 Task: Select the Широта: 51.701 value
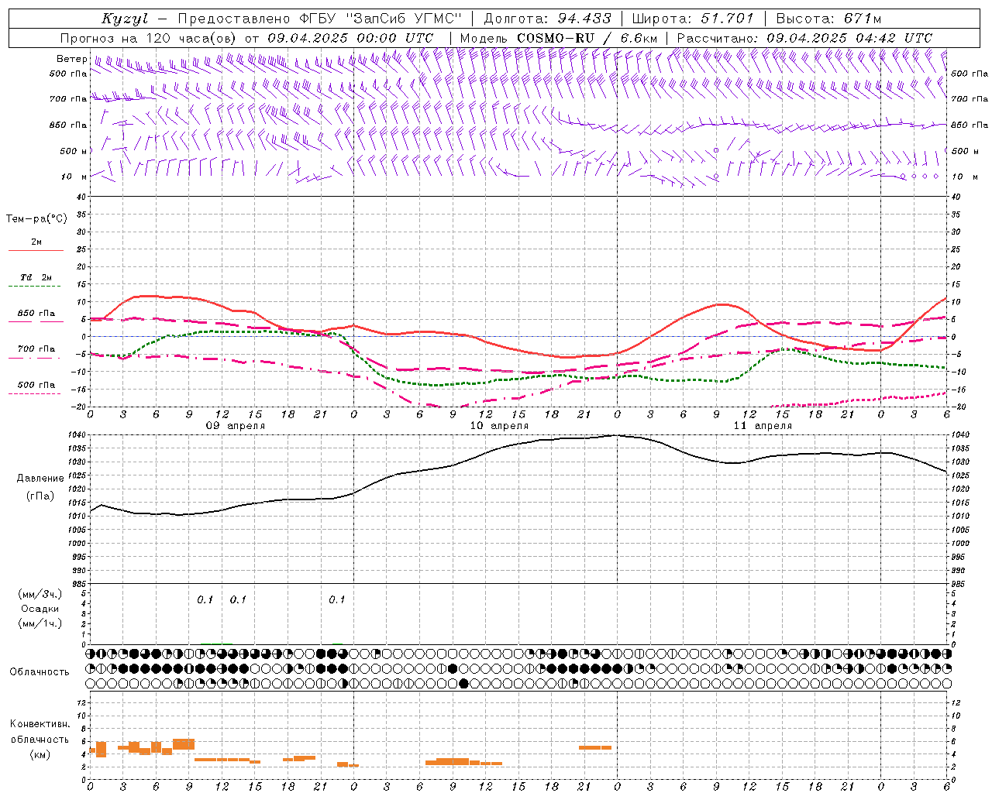[693, 19]
